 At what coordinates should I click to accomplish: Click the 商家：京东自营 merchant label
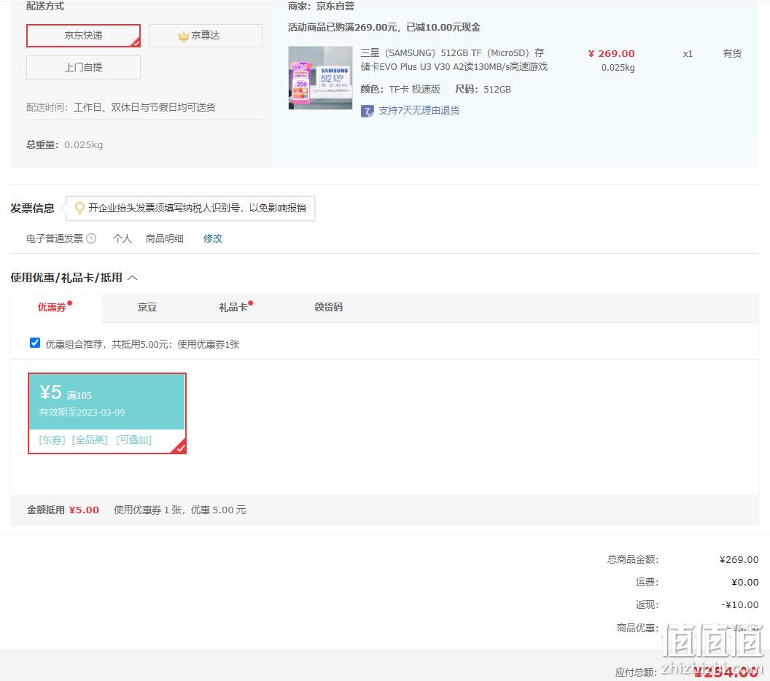point(321,7)
